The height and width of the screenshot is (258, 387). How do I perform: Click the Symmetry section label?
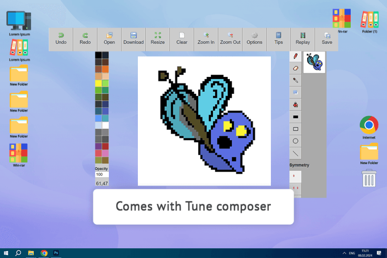(x=299, y=165)
